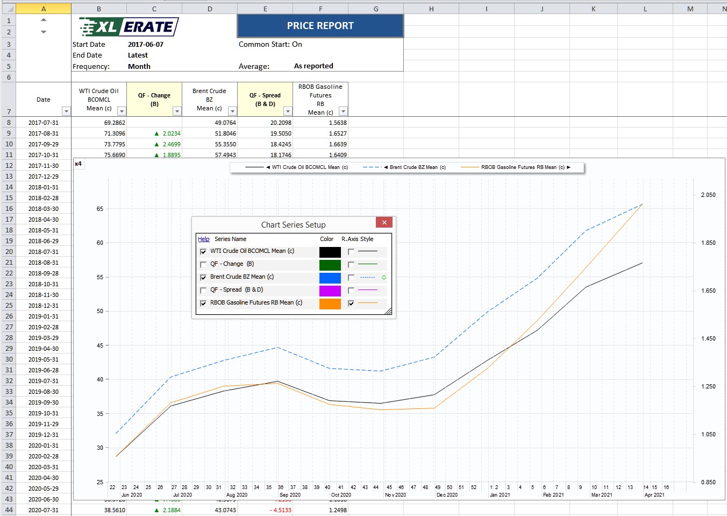The image size is (727, 516).
Task: Click the Select All corner of the sheet
Action: click(x=8, y=9)
